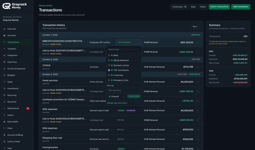Screen dimensions: 255x150
Task: Check the Emergency fund tag checkbox
Action: [109, 80]
